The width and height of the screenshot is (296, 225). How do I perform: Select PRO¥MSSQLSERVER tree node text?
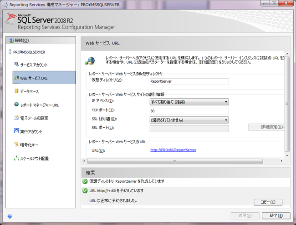[x=29, y=52]
